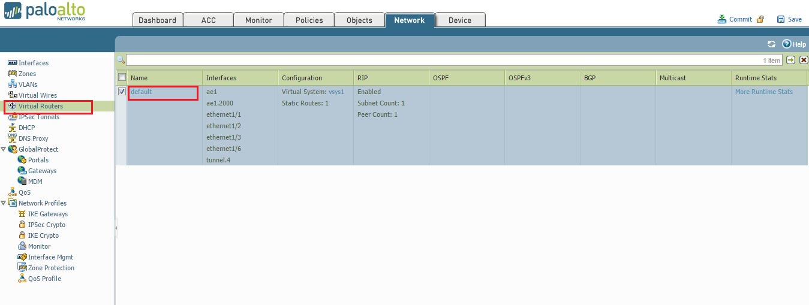This screenshot has width=809, height=305.
Task: Switch to the ACC tab
Action: click(x=208, y=20)
